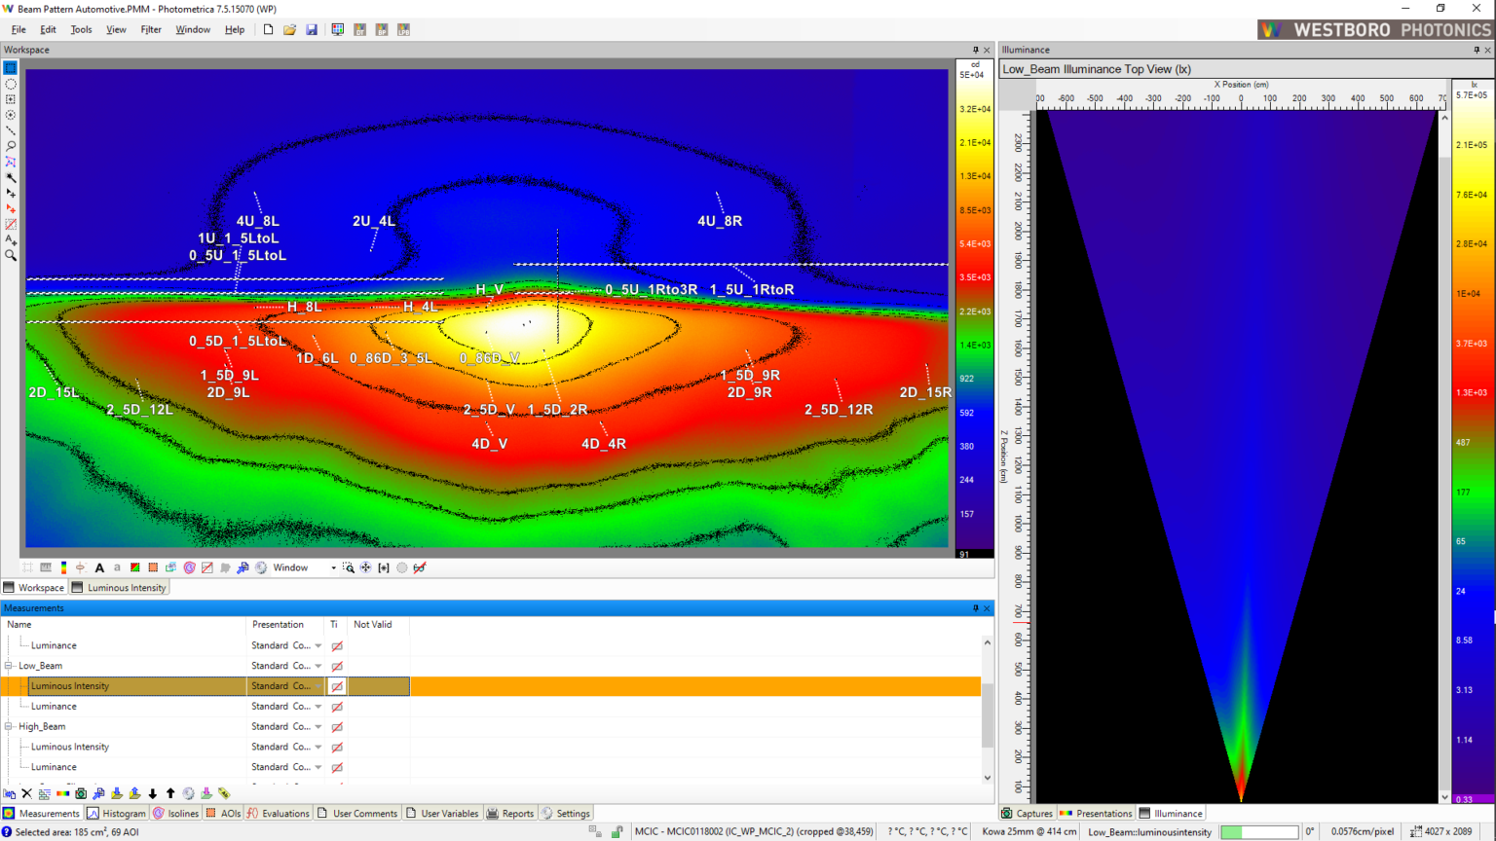
Task: Open Presentation dropdown for Low_Beam row
Action: [318, 666]
